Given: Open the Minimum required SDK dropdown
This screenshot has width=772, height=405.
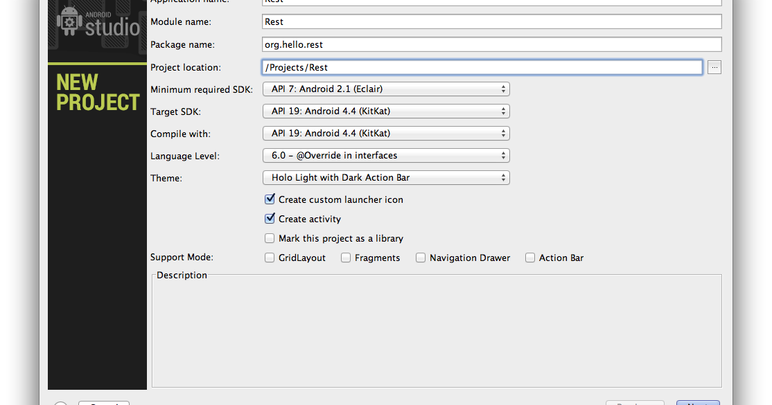Looking at the screenshot, I should click(385, 89).
